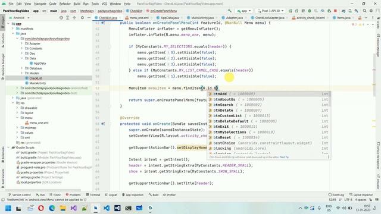
Task: Open the Build menu
Action: coord(77,4)
